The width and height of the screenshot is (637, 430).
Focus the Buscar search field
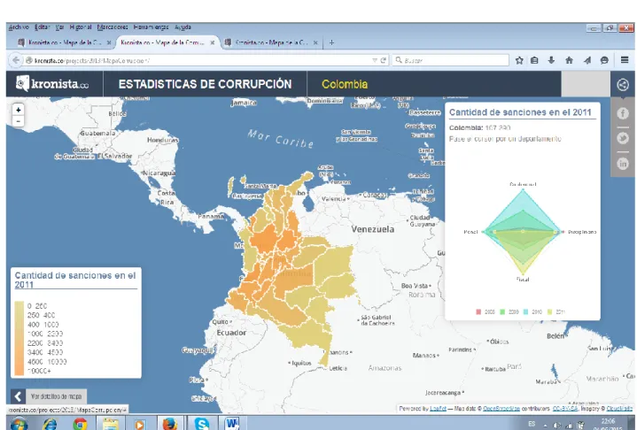click(450, 60)
